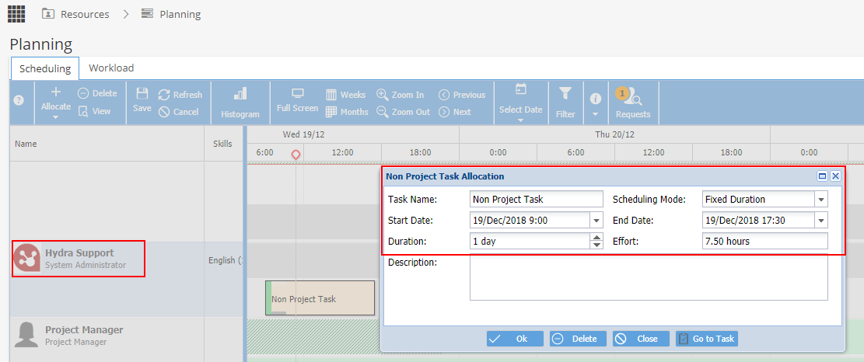This screenshot has width=864, height=362.
Task: Save the schedule with Save icon
Action: point(142,100)
